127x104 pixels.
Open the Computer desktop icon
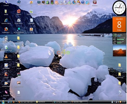tap(6, 3)
